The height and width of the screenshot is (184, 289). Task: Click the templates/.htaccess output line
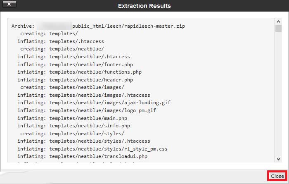[61, 41]
